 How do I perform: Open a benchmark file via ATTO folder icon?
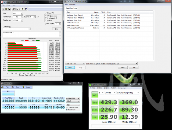tap(6, 9)
